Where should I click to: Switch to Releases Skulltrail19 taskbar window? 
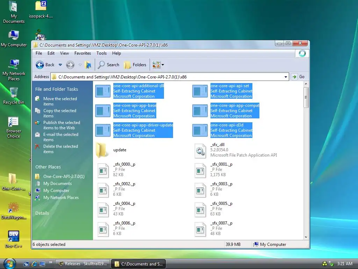tap(83, 264)
